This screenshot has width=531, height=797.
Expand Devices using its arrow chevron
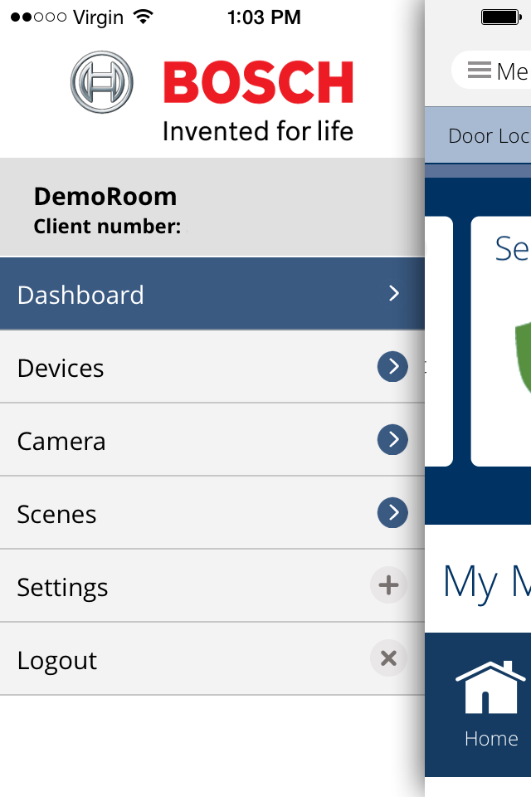tap(392, 367)
